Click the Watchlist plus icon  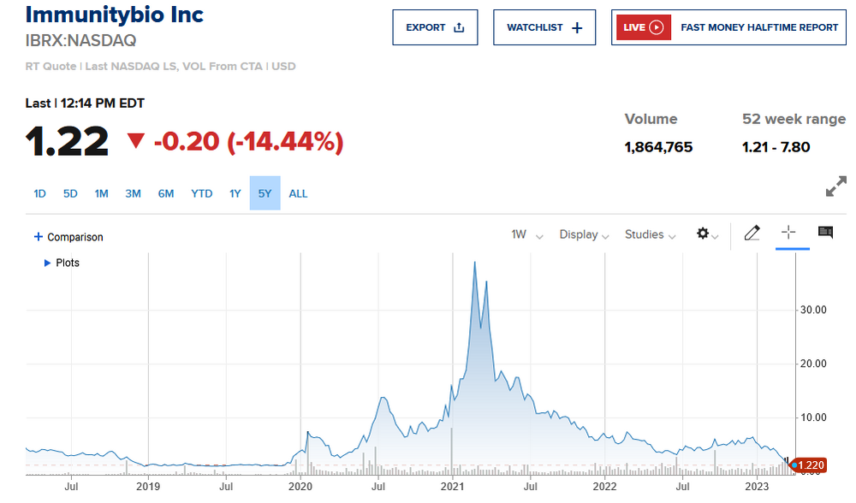click(x=577, y=27)
